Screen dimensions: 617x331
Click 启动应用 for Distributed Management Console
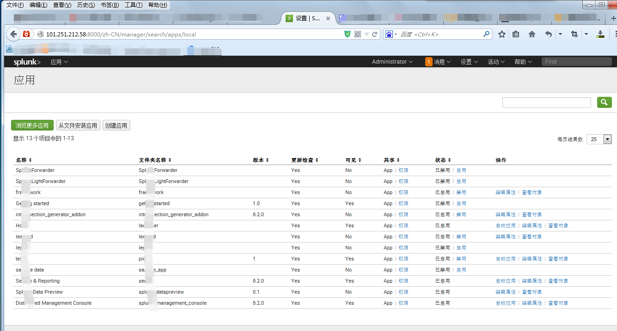(x=506, y=303)
